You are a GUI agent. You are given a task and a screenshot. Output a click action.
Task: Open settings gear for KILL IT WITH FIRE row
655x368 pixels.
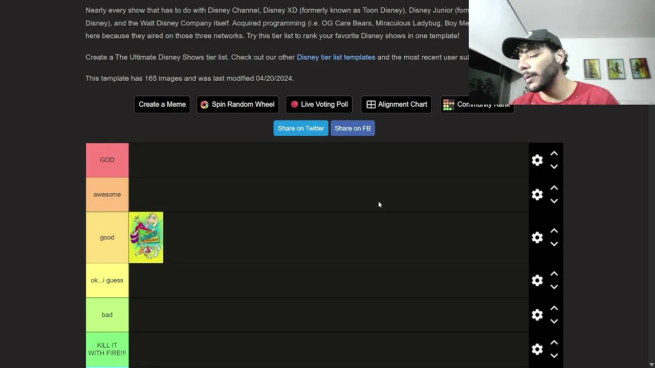click(x=537, y=349)
